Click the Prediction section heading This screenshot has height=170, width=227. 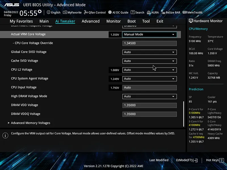pos(196,89)
